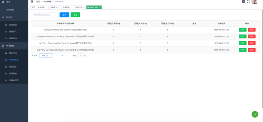Open the user avatar menu

pyautogui.click(x=254, y=2)
